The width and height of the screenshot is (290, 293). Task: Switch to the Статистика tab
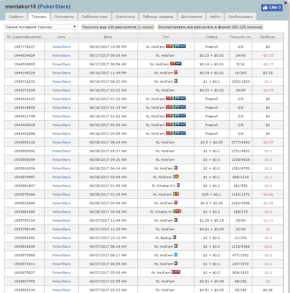pos(125,16)
